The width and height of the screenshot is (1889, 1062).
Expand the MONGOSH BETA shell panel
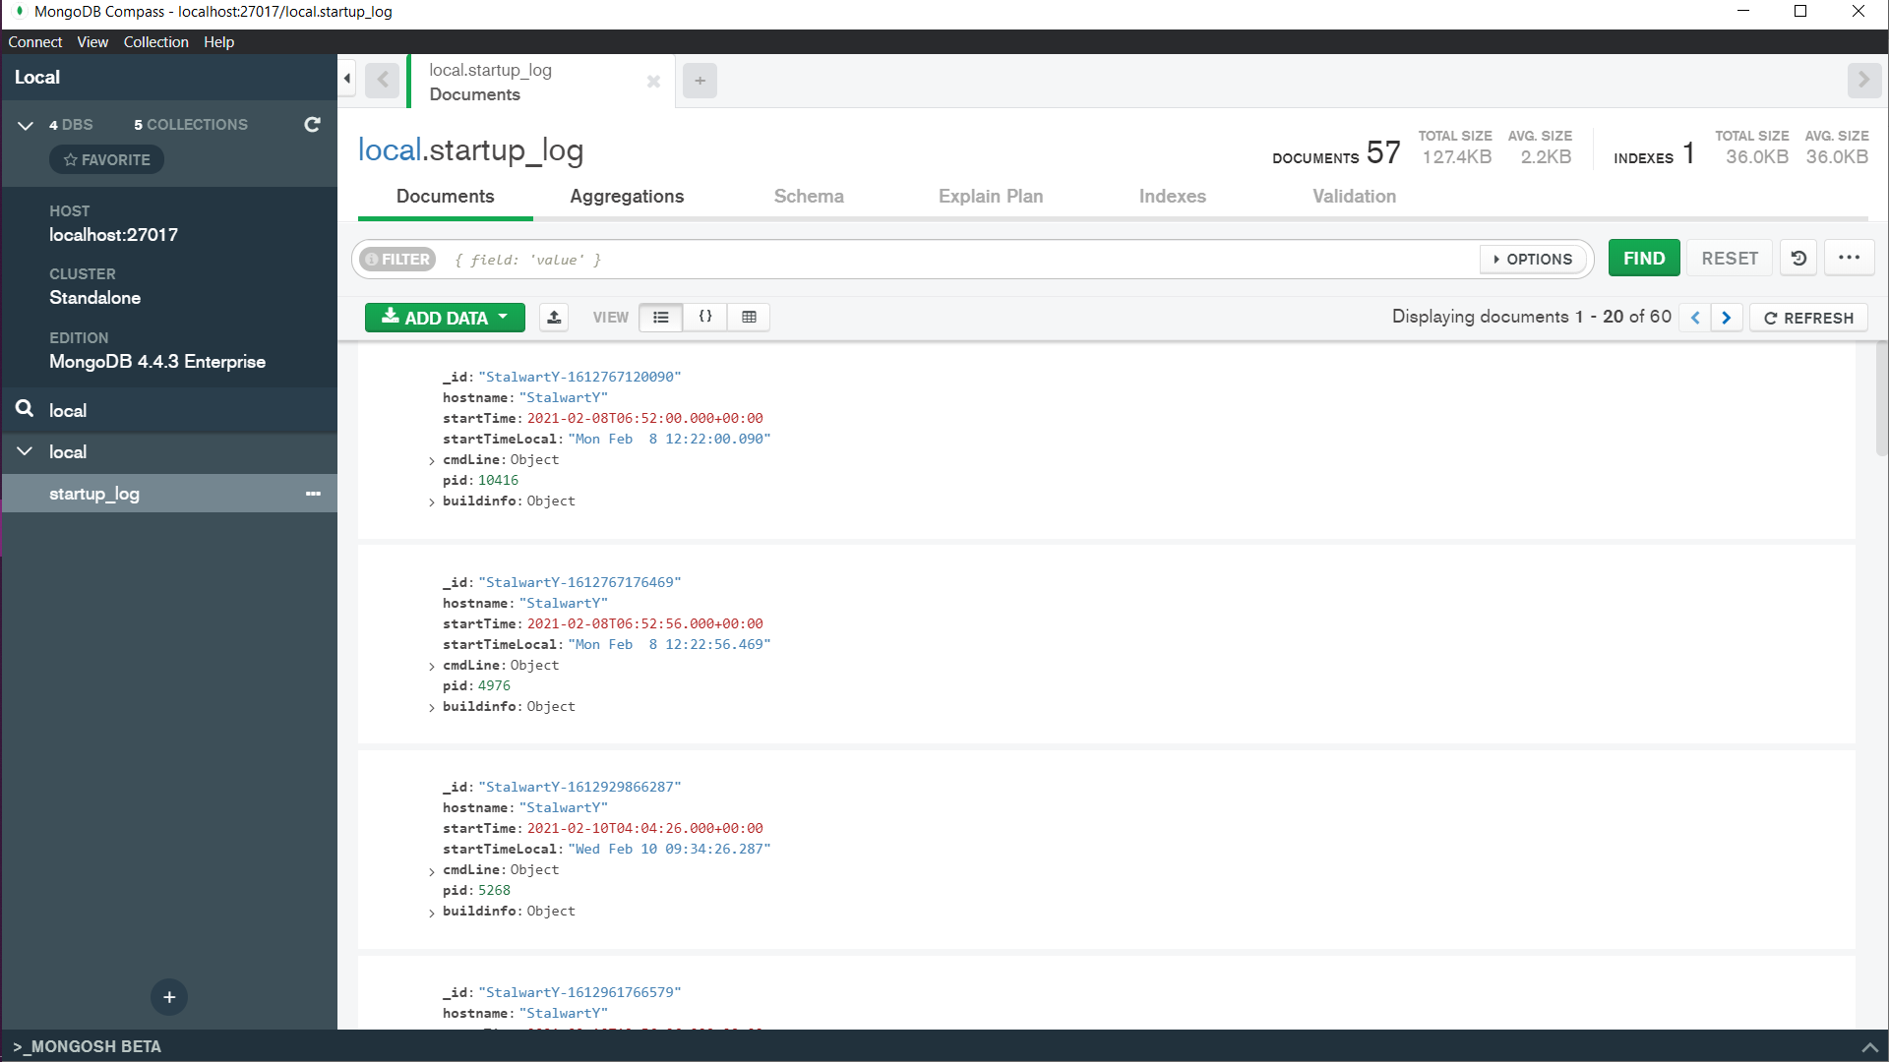point(88,1046)
